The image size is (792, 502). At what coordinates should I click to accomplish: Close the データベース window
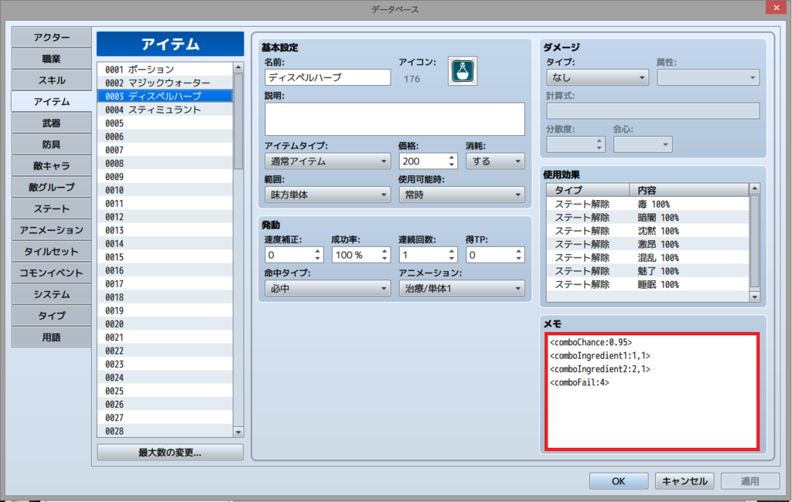pyautogui.click(x=776, y=8)
